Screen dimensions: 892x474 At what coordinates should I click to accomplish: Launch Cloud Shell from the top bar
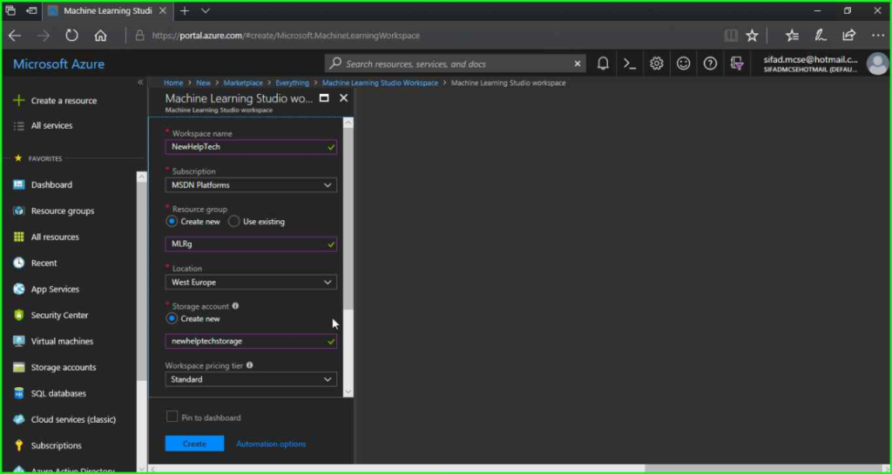630,63
